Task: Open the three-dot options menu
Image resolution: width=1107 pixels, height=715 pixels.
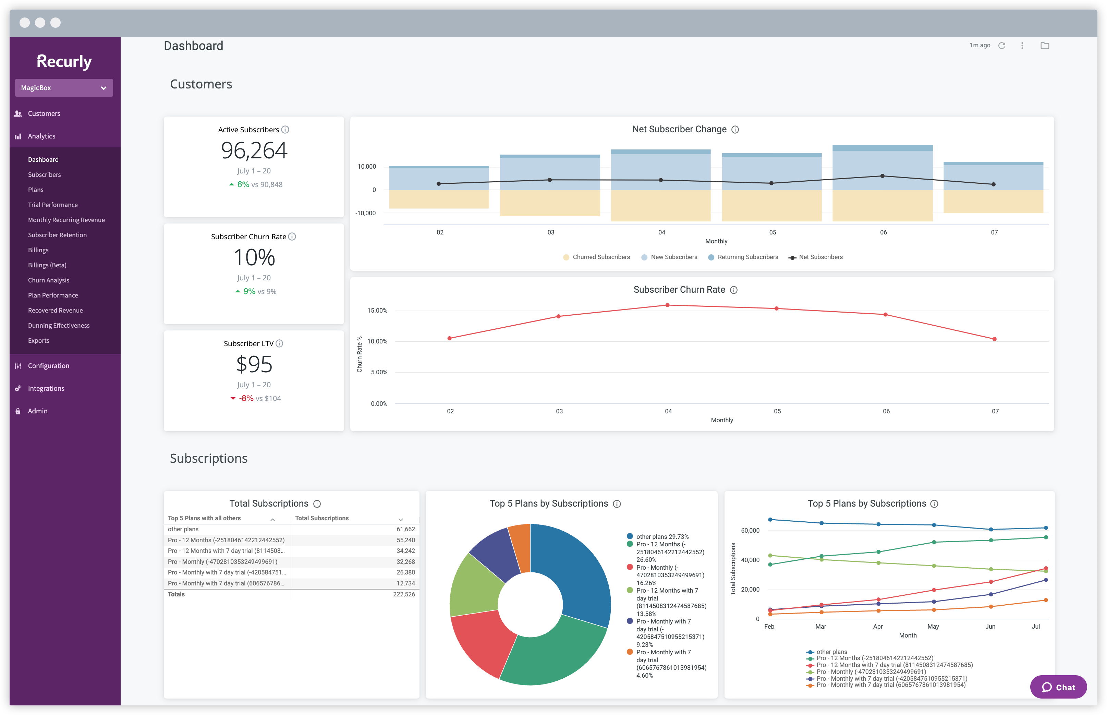Action: 1022,45
